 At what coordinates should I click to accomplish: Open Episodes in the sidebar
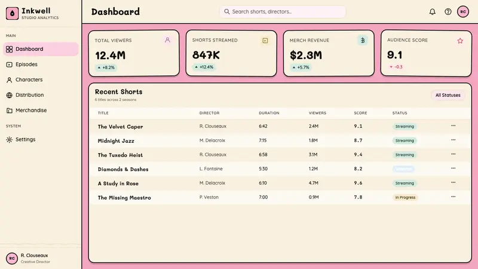click(41, 65)
